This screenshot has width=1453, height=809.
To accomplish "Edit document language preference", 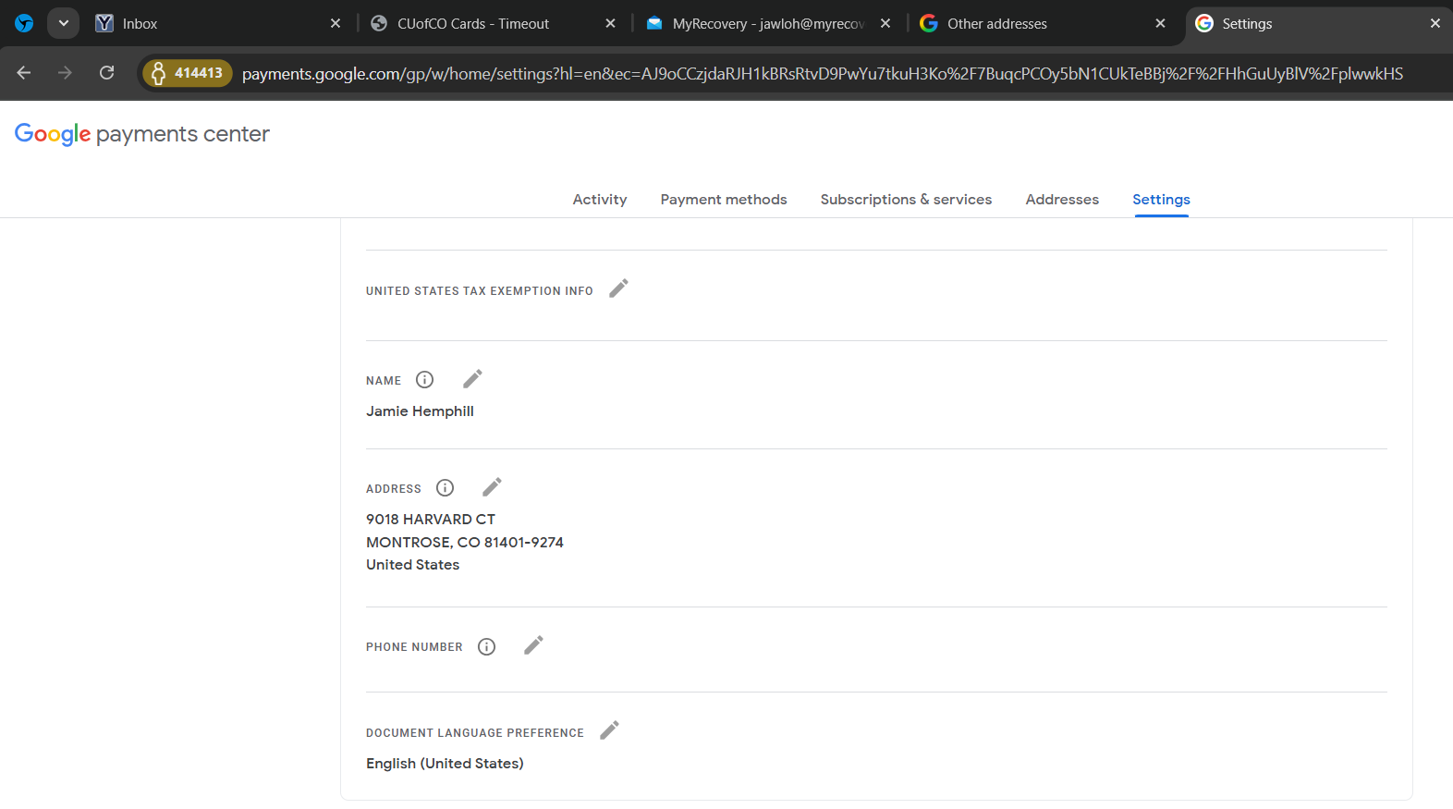I will (609, 731).
